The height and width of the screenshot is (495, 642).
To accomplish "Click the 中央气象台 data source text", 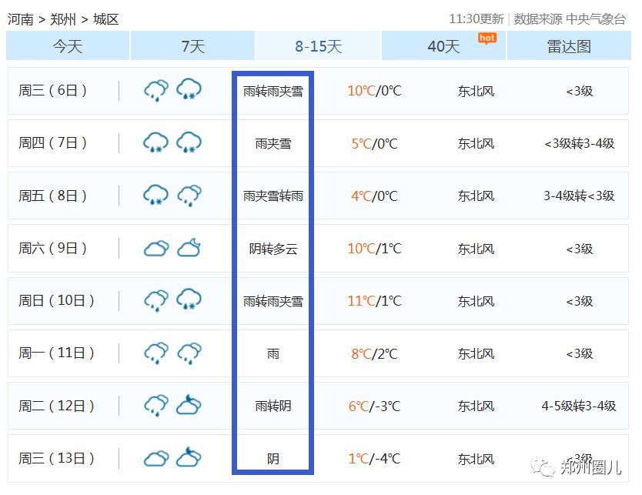I will (596, 19).
